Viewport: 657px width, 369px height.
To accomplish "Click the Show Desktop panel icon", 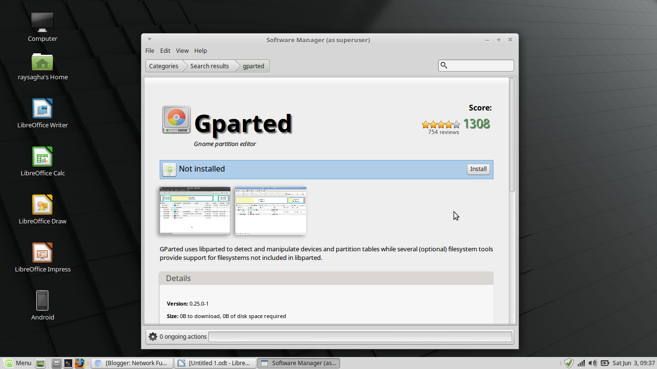I will [x=40, y=363].
